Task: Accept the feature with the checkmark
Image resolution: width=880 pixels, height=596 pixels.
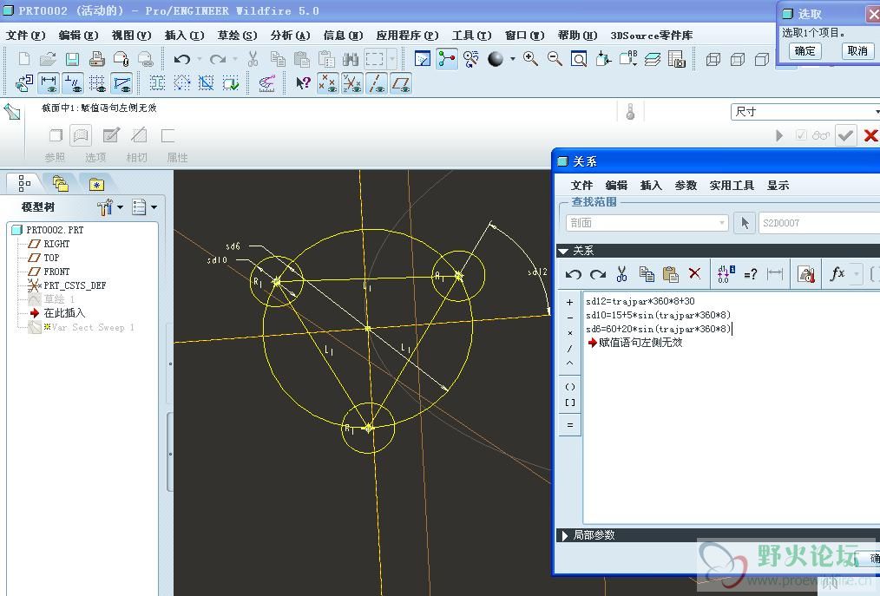Action: [x=846, y=135]
